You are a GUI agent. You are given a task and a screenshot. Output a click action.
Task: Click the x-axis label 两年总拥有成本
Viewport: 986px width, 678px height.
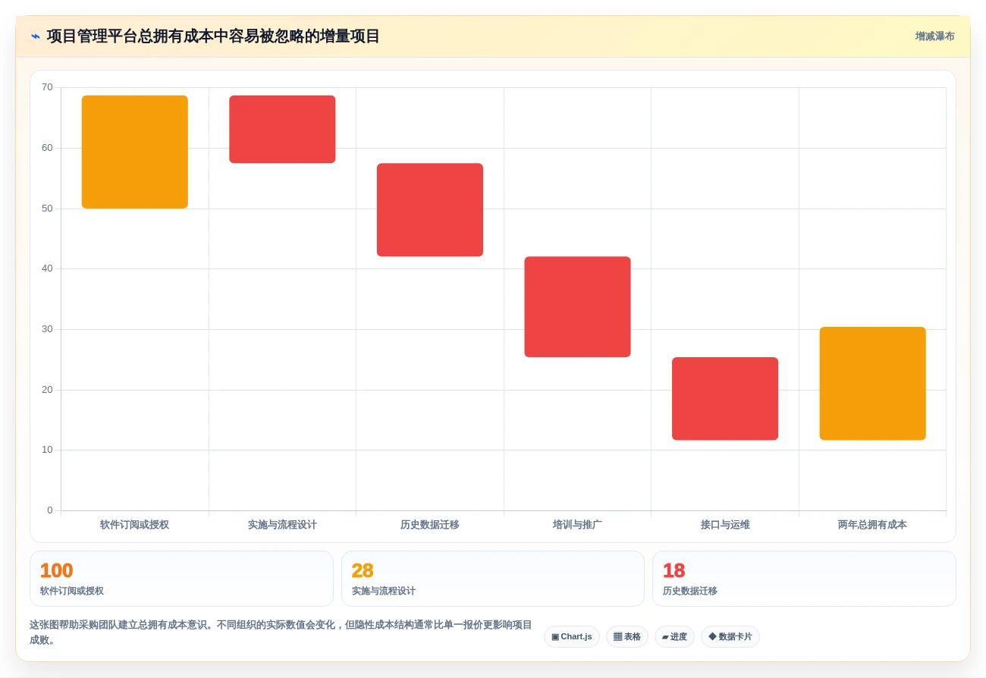point(872,525)
